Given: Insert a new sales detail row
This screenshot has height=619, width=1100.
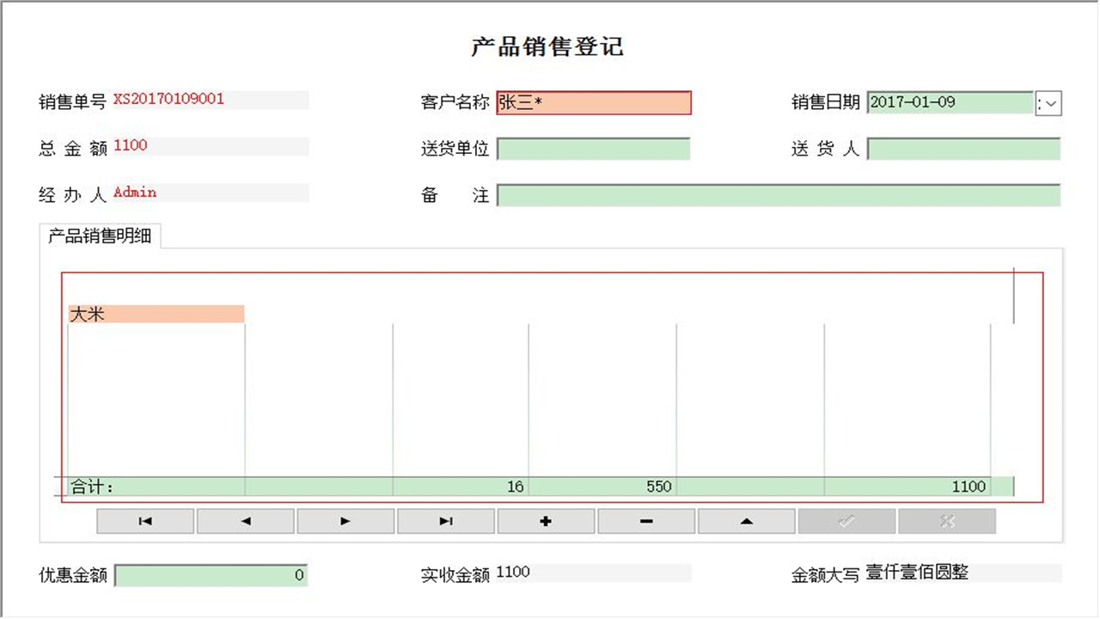Looking at the screenshot, I should pos(546,520).
